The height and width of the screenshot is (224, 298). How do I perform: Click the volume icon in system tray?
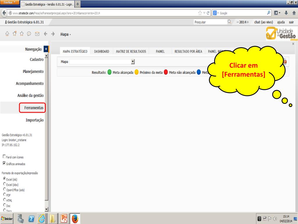pos(275,218)
